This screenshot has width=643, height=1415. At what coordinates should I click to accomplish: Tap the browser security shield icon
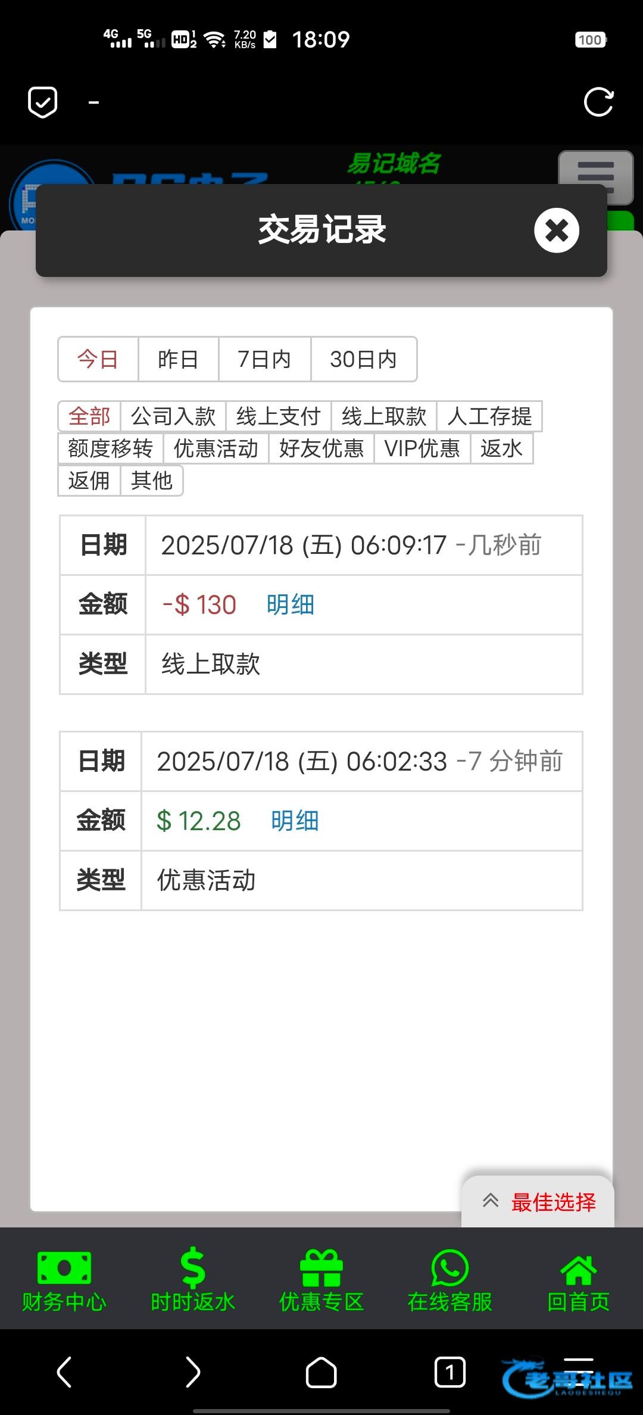click(43, 102)
